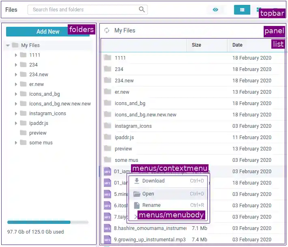Sort by the Size column header
Image resolution: width=288 pixels, height=247 pixels.
207,45
